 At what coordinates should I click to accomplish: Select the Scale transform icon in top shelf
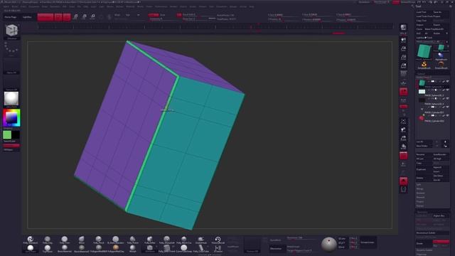tap(84, 17)
